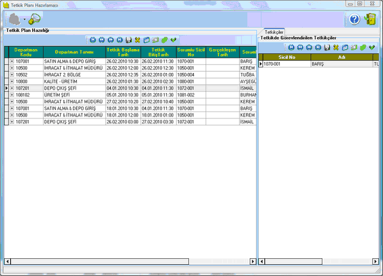
Task: Go to next record in Tetkik Plan Hazırlığı toolbar
Action: [x=110, y=40]
